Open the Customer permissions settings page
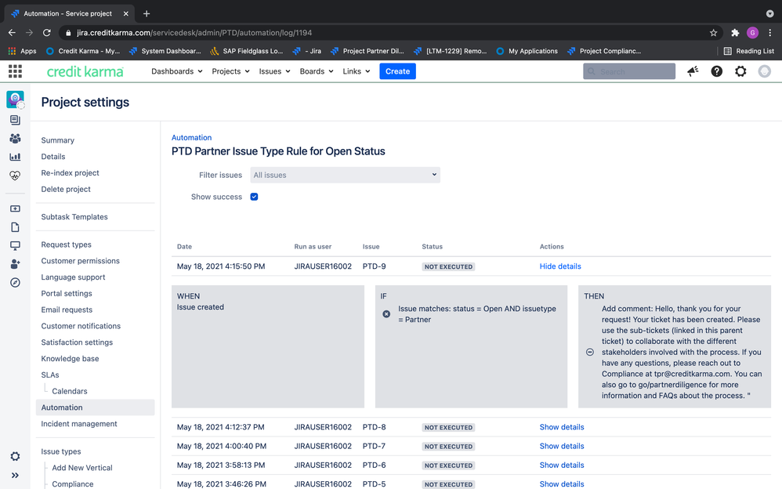The width and height of the screenshot is (782, 489). click(80, 260)
